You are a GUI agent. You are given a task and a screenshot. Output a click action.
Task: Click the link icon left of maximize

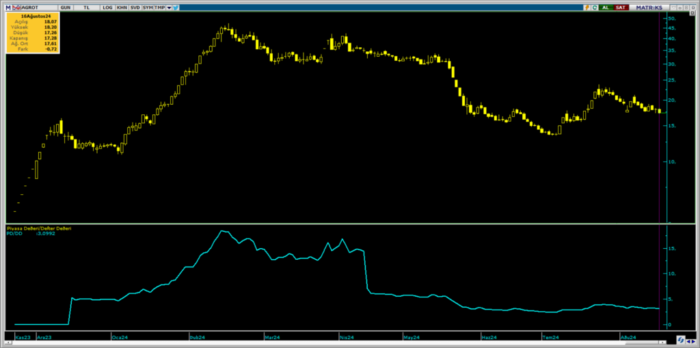tap(686, 8)
